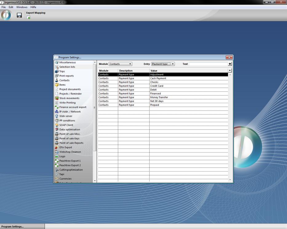Open the Stock movements settings
This screenshot has height=229, width=287.
[x=69, y=98]
